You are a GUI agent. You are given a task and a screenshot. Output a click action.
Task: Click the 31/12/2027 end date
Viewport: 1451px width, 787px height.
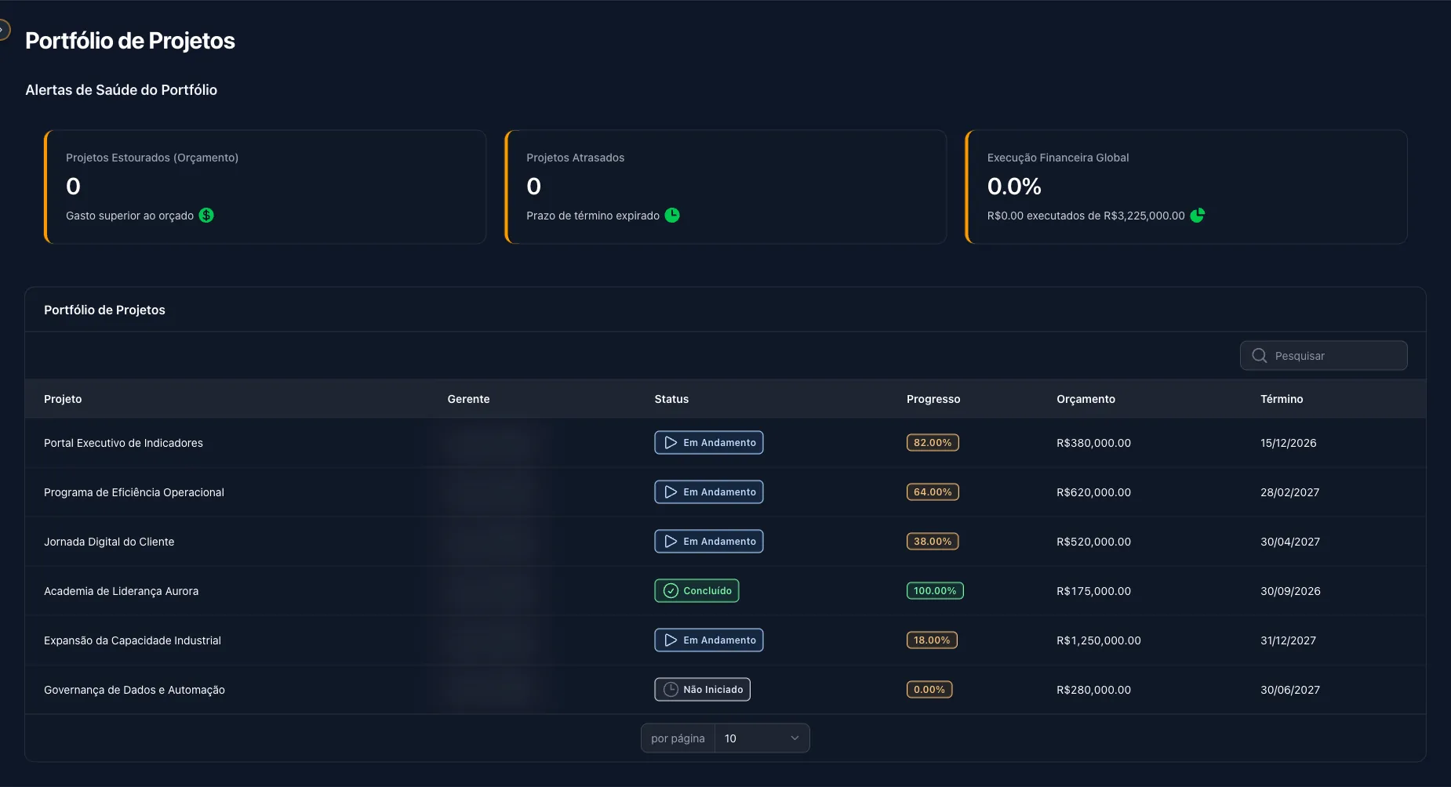1289,640
